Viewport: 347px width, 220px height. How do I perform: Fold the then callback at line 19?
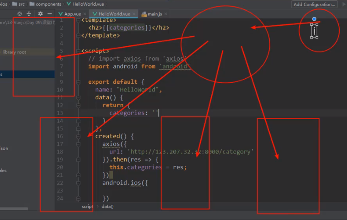[78, 160]
